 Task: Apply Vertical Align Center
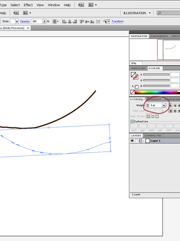[x=87, y=21]
